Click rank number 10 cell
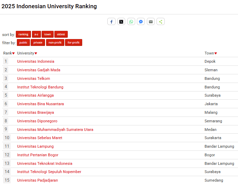This screenshot has height=184, width=238. point(7,138)
